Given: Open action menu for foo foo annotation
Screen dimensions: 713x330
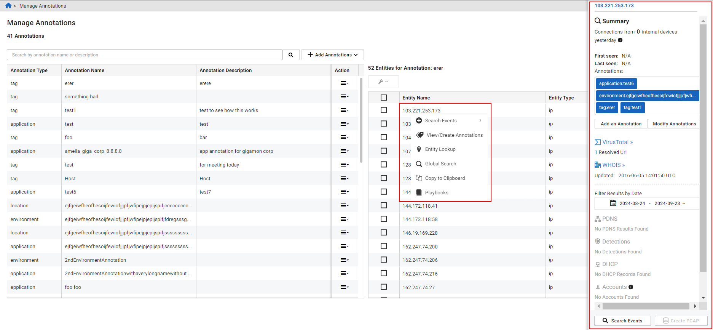Looking at the screenshot, I should click(x=345, y=287).
